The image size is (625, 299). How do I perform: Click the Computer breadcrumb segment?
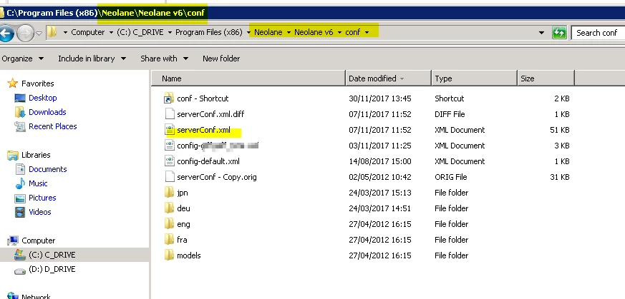pos(87,32)
